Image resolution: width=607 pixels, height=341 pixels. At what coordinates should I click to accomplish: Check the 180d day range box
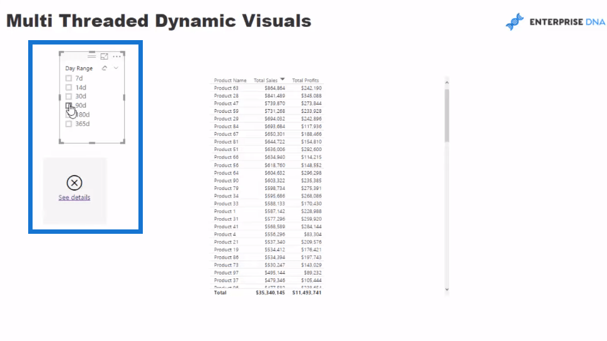pyautogui.click(x=68, y=115)
